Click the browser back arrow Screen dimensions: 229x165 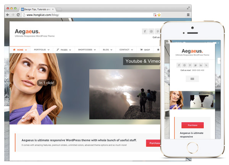8,15
